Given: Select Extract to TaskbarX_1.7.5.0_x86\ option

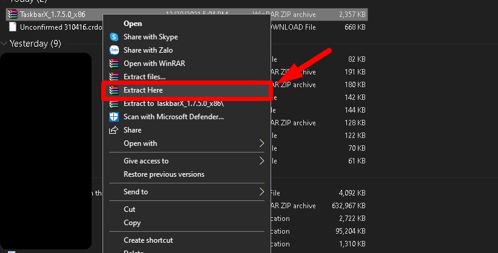Looking at the screenshot, I should coord(173,103).
